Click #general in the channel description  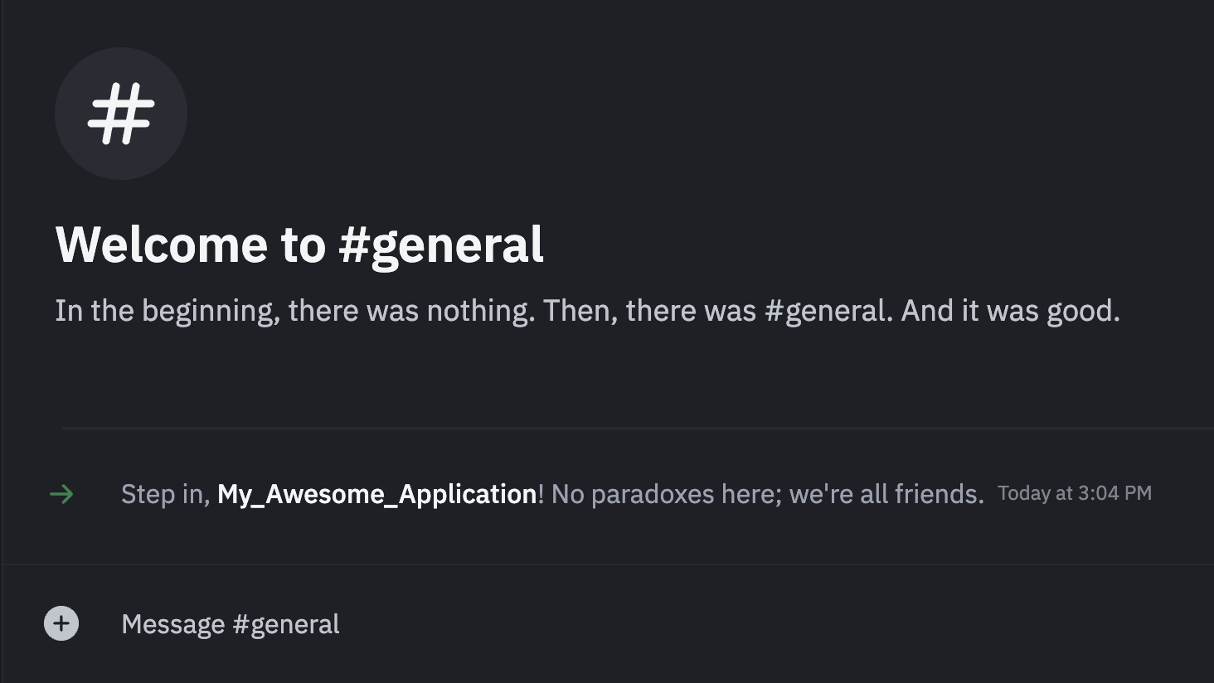click(x=825, y=311)
